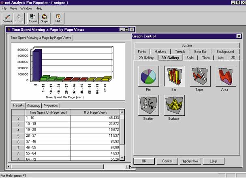Click the Connect toolbar icon
Image resolution: width=246 pixels, height=178 pixels.
point(7,19)
